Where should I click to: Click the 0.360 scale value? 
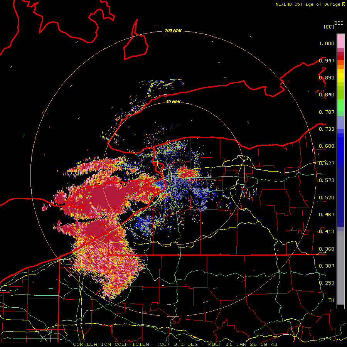(x=327, y=249)
